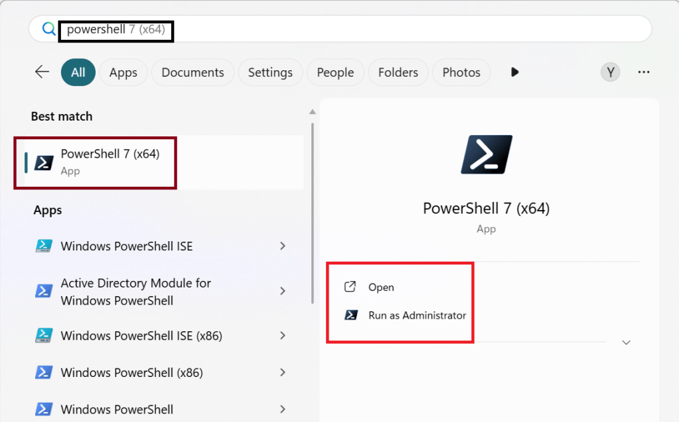Screen dimensions: 679x422
Task: Show more filters with the play arrow
Action: point(514,72)
